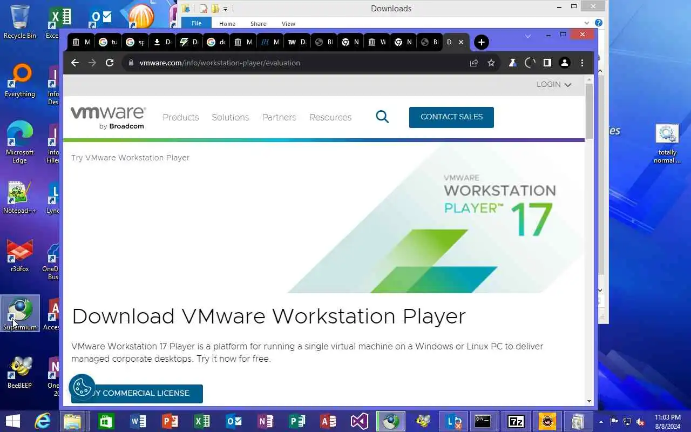Open 7-Zip from the taskbar
Image resolution: width=691 pixels, height=432 pixels.
click(516, 421)
